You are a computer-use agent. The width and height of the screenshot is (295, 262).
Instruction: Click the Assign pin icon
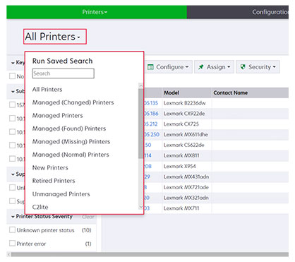200,67
